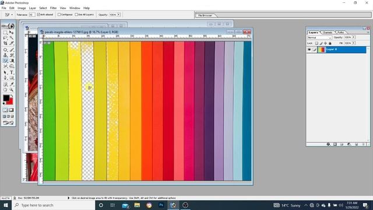Open layer Opacity arrow in Layers panel

tap(354, 37)
